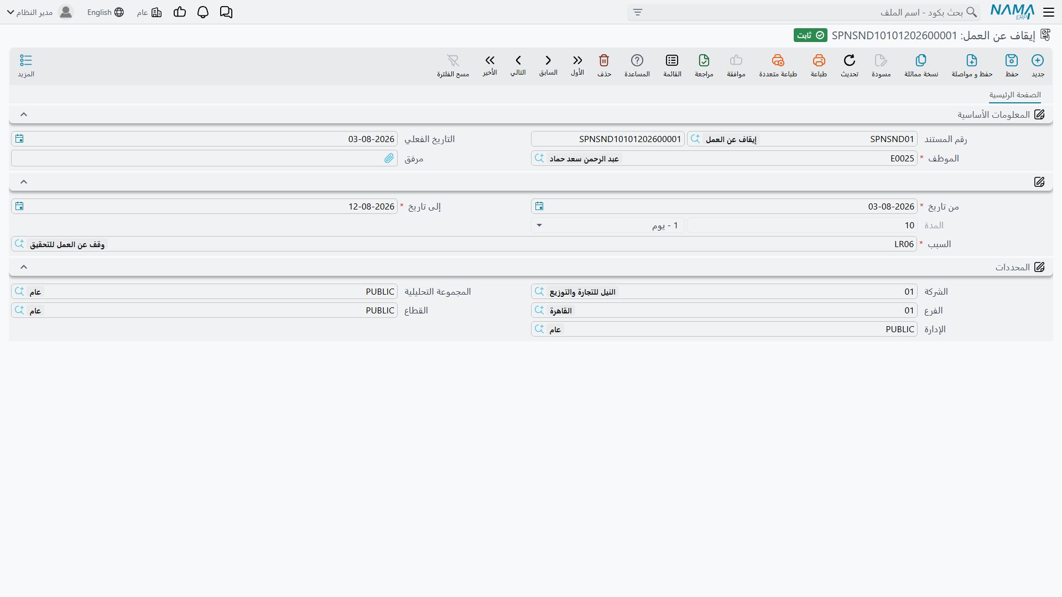Open the calendar for Actual Date (التاريخ الفعلي)
The height and width of the screenshot is (597, 1062).
[x=19, y=139]
